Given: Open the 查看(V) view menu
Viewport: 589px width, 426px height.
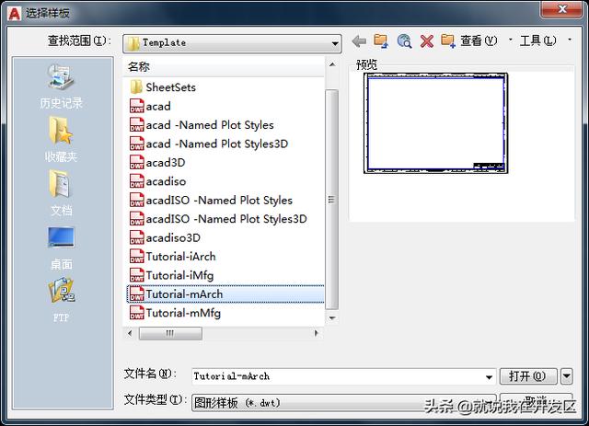Looking at the screenshot, I should coord(479,40).
